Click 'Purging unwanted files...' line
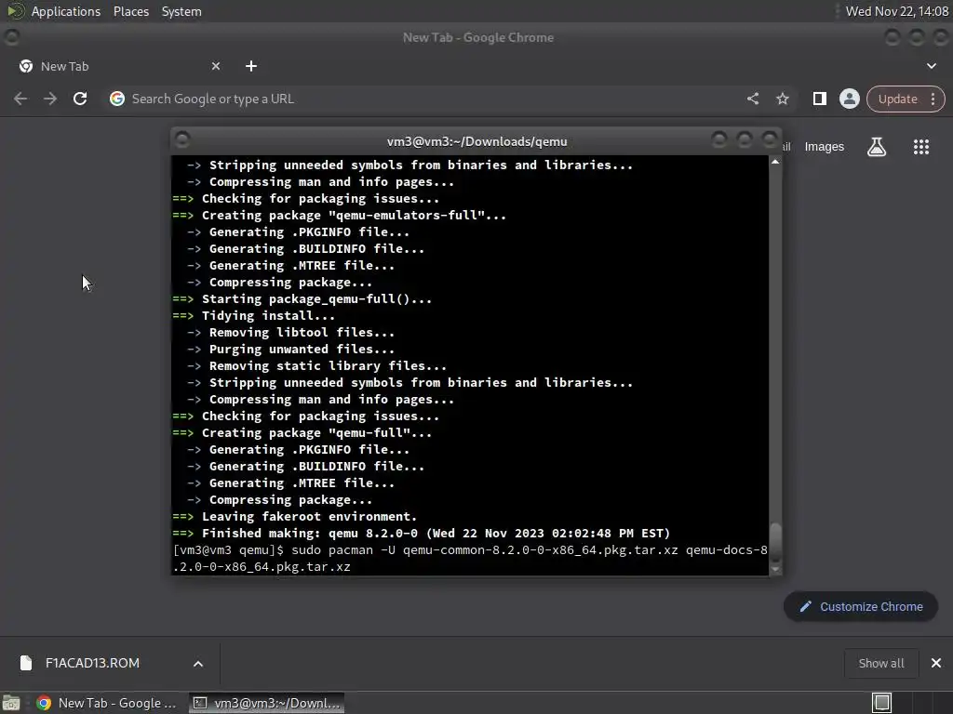Viewport: 953px width, 714px height. pos(290,350)
